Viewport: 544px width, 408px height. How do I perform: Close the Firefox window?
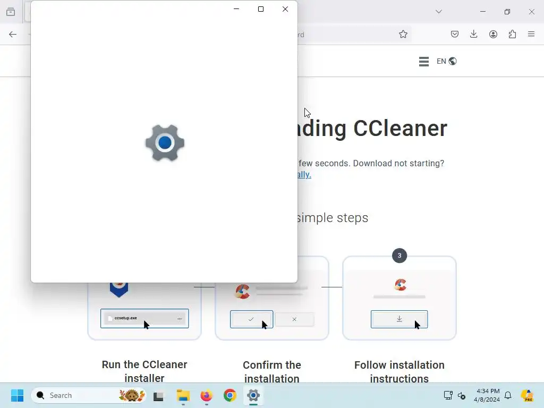pos(531,12)
